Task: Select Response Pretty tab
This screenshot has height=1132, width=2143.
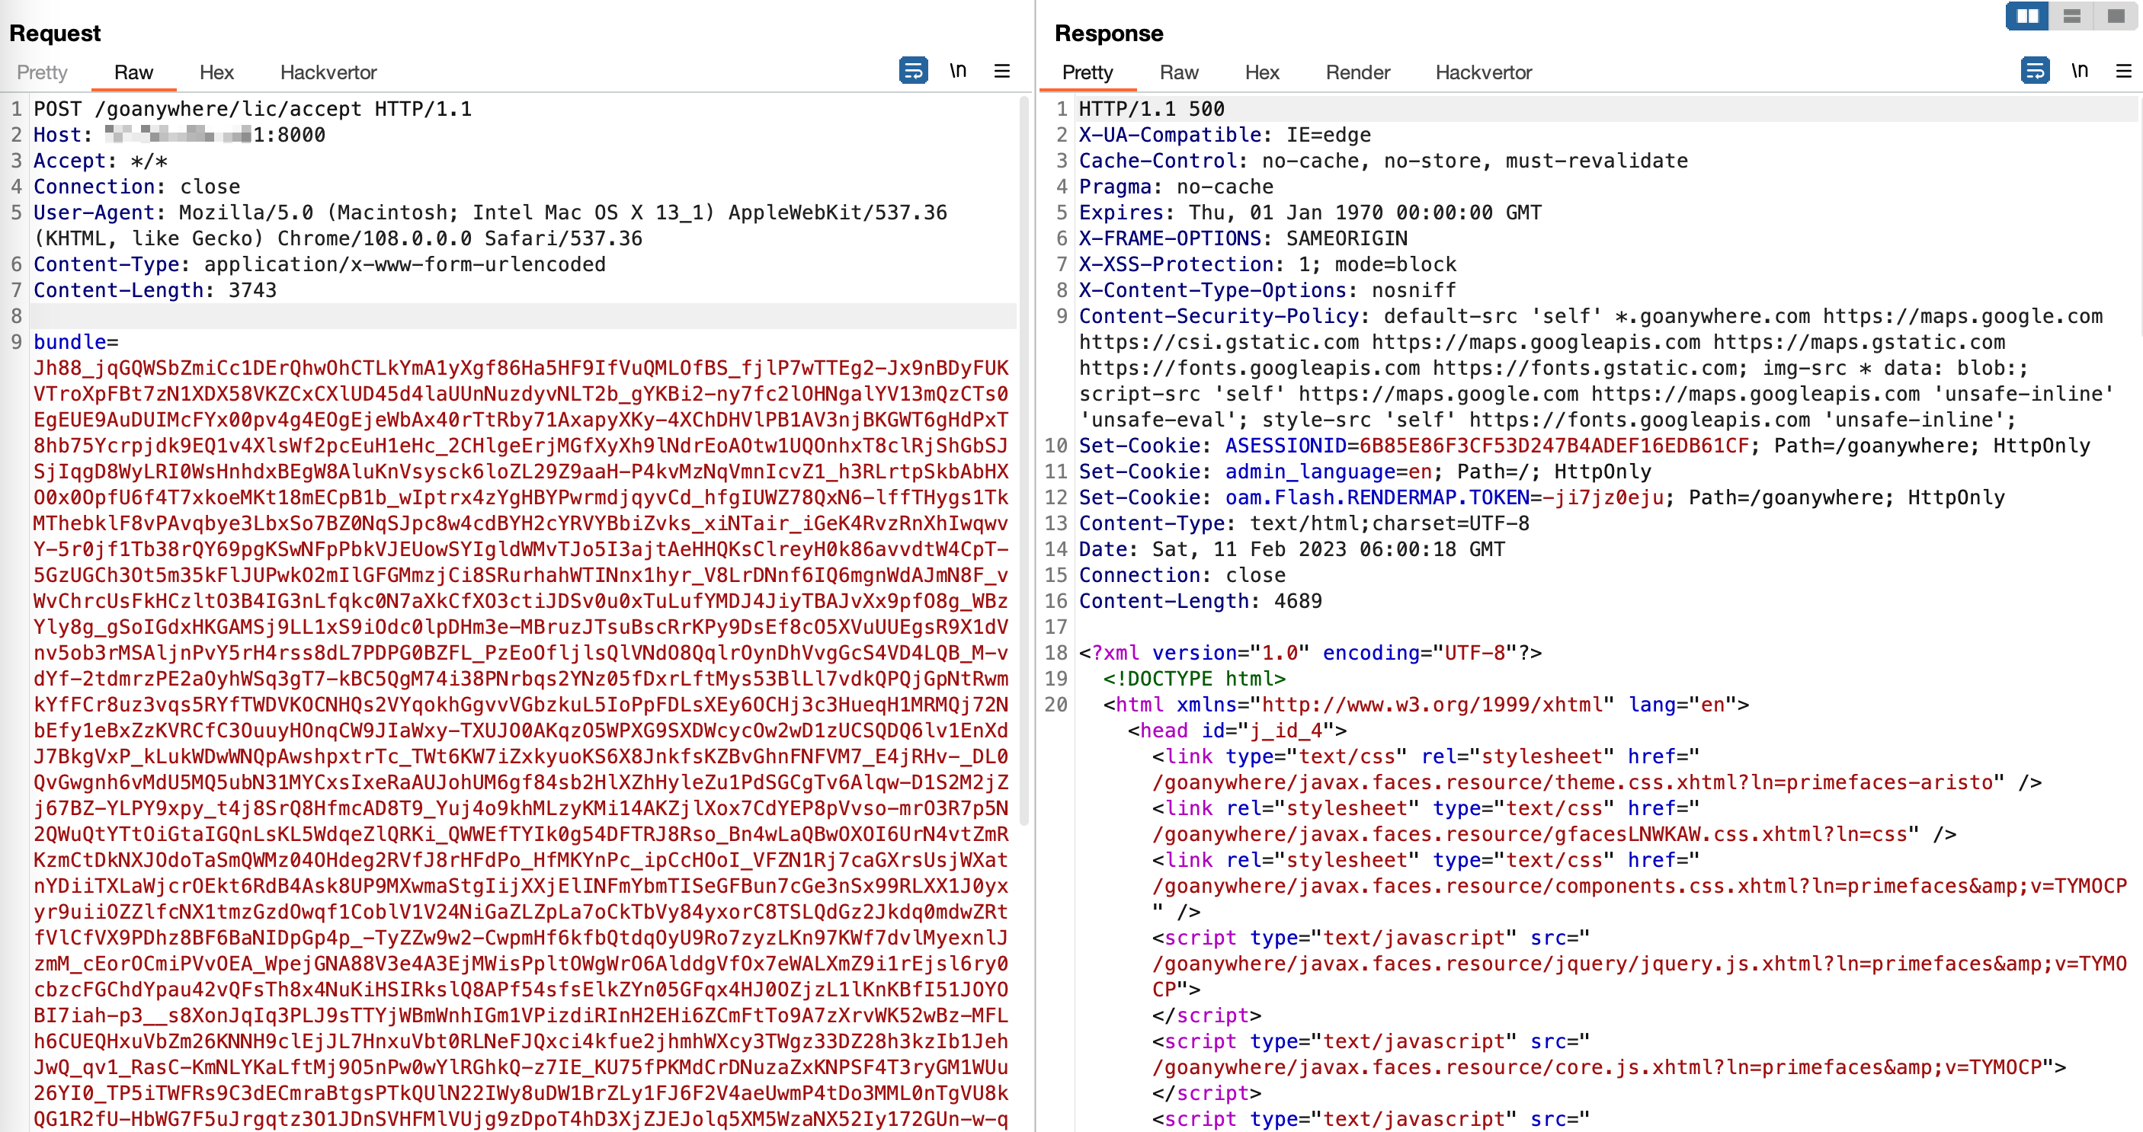Action: (1087, 72)
